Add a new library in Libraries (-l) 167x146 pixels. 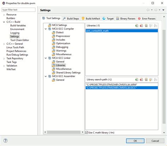(x=137, y=26)
